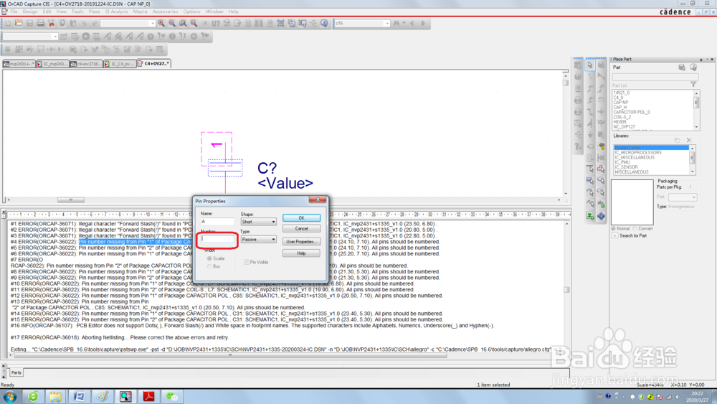Open the Windows Start button
Screen dimensions: 717x404
10,397
